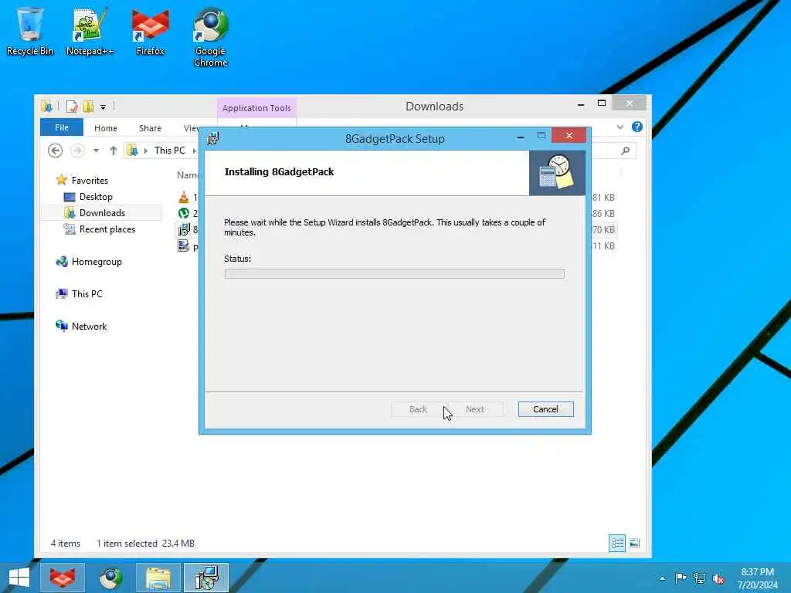
Task: Switch to large icons view in status bar
Action: click(x=635, y=543)
